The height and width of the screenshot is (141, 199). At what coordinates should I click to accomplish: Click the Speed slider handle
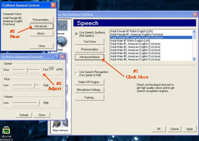(x=27, y=70)
